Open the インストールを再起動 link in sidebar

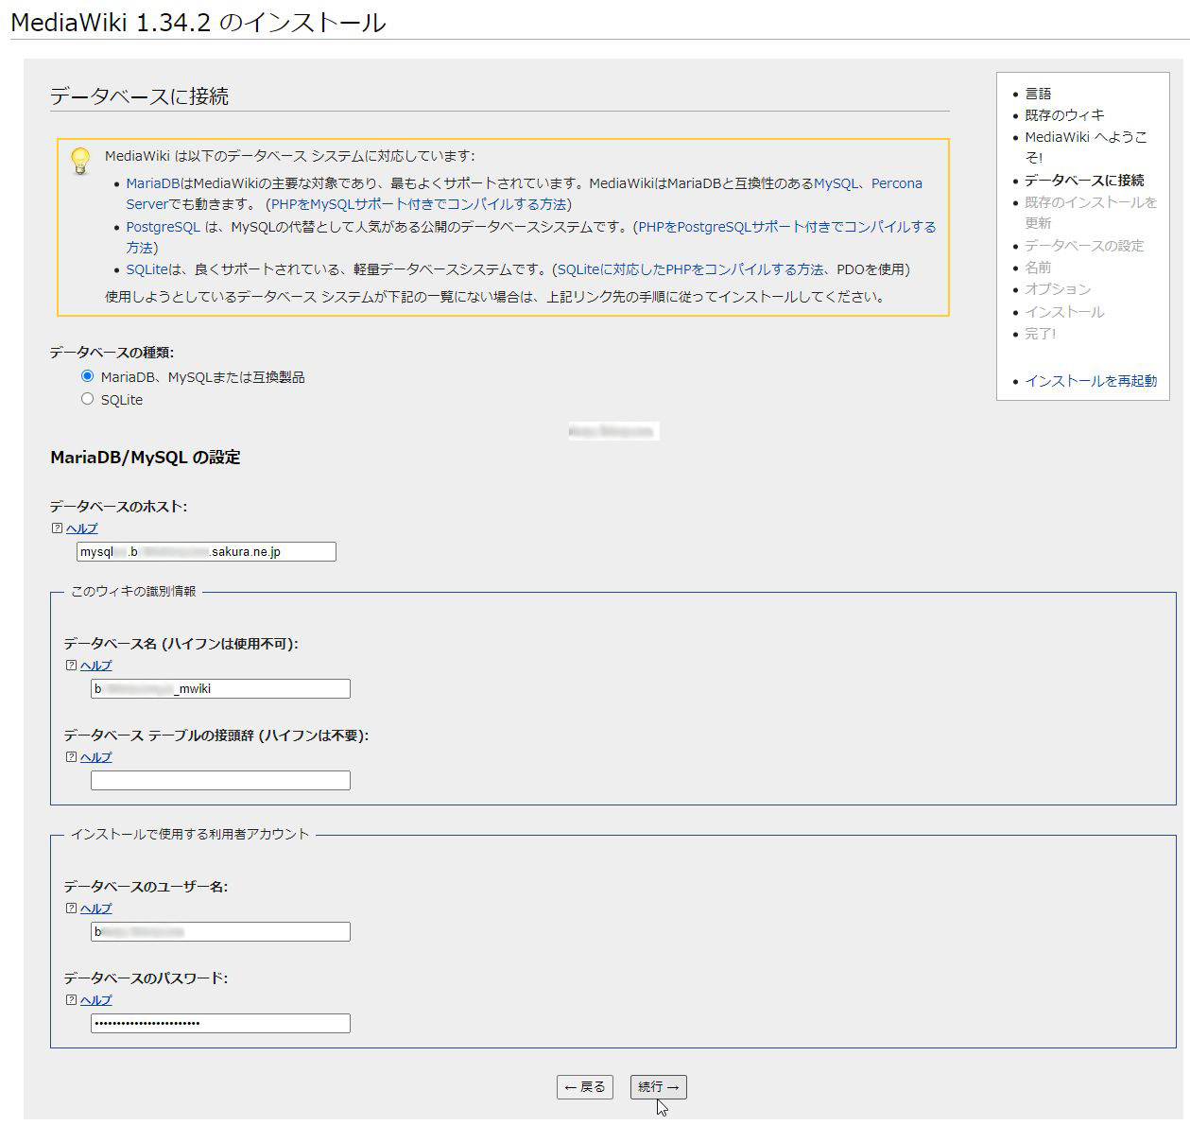1090,381
